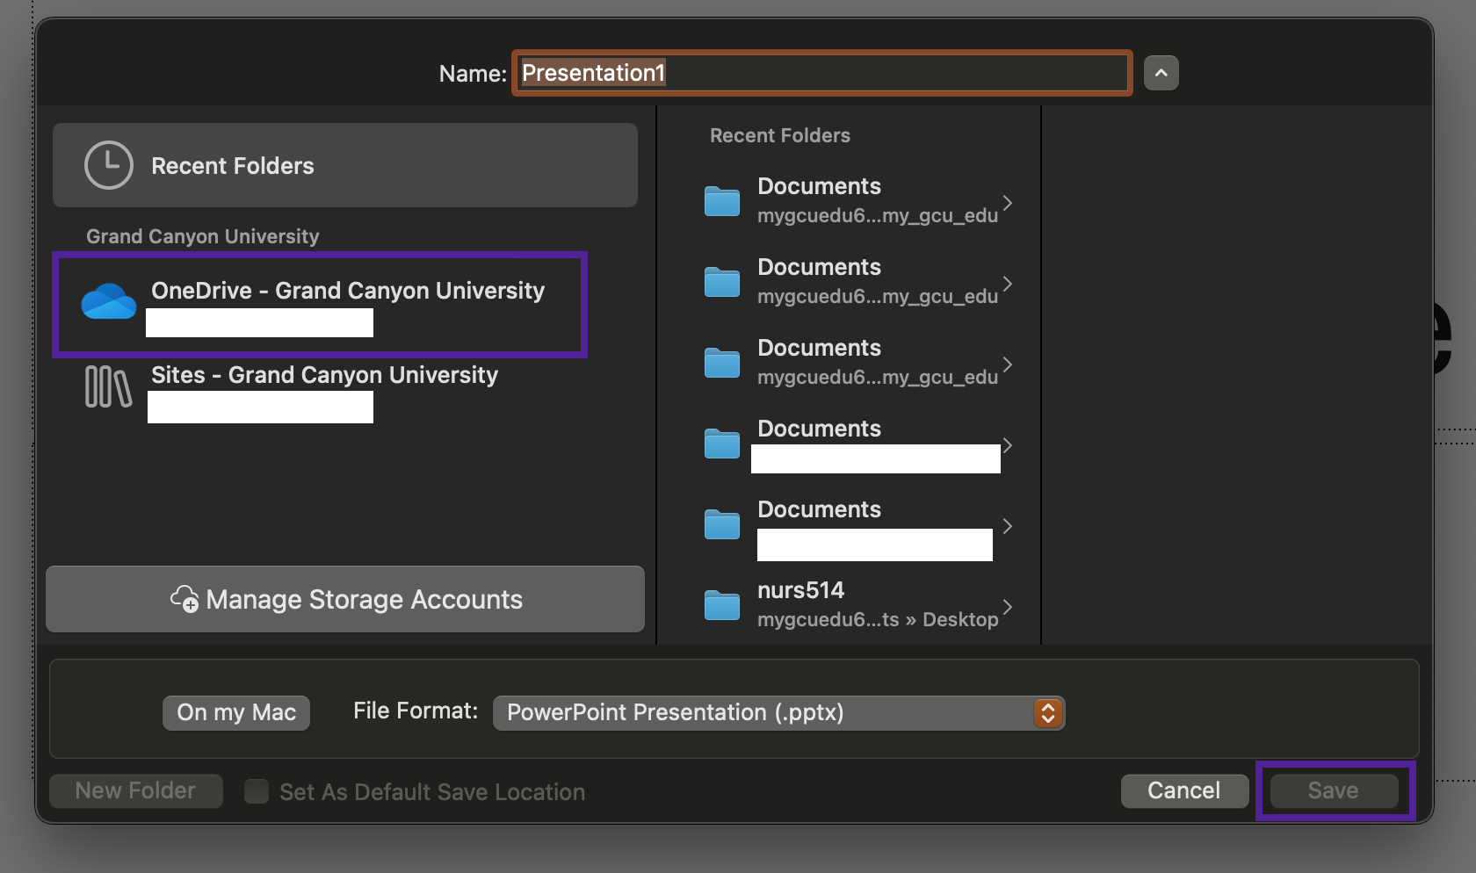Cancel the save dialog
The width and height of the screenshot is (1476, 873).
[x=1184, y=790]
